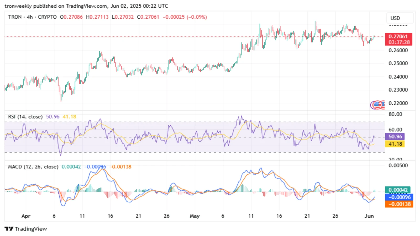Screen dimensions: 420x236
Task: Select the open value O0.27086
Action: 71,17
